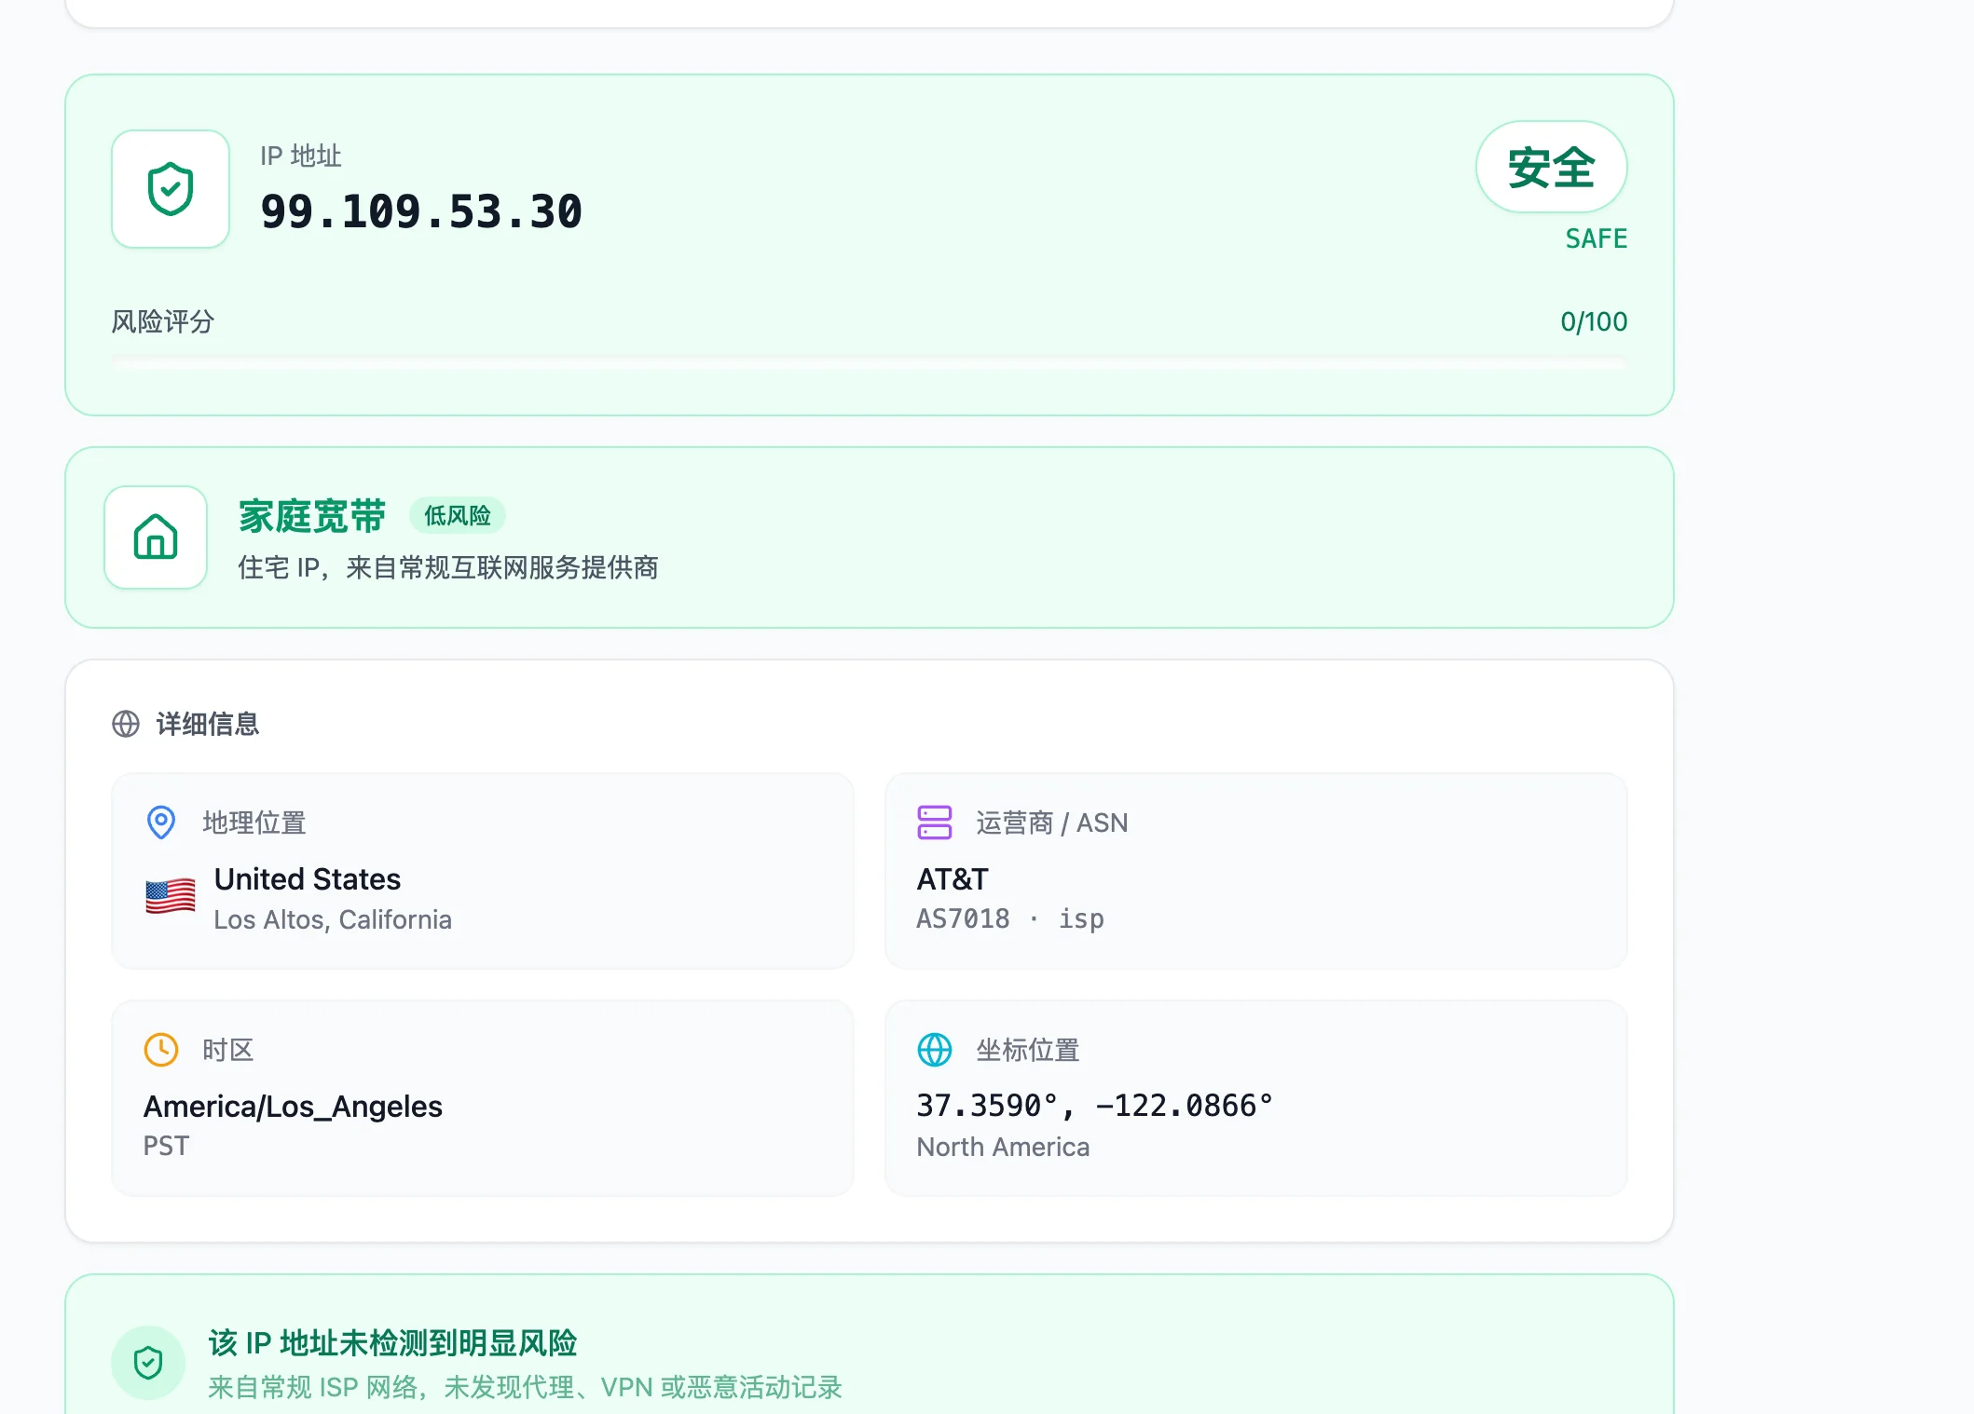This screenshot has width=1974, height=1414.
Task: Click the globe icon next to 坐标位置
Action: click(x=935, y=1049)
